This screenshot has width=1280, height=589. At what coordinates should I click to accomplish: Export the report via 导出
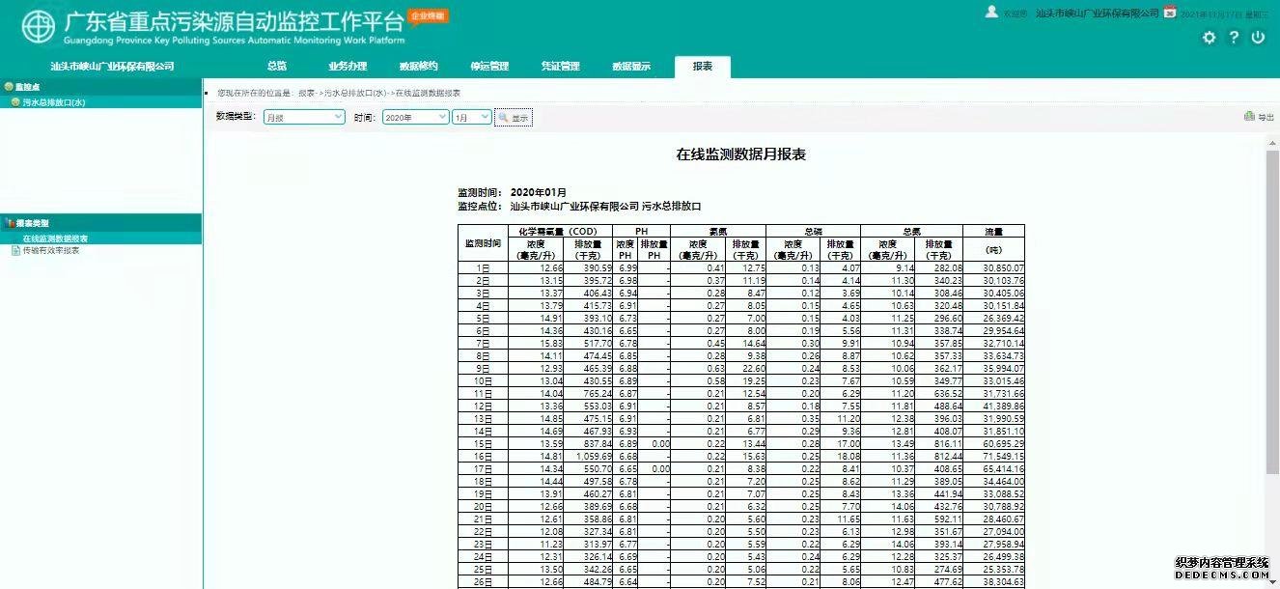coord(1260,117)
